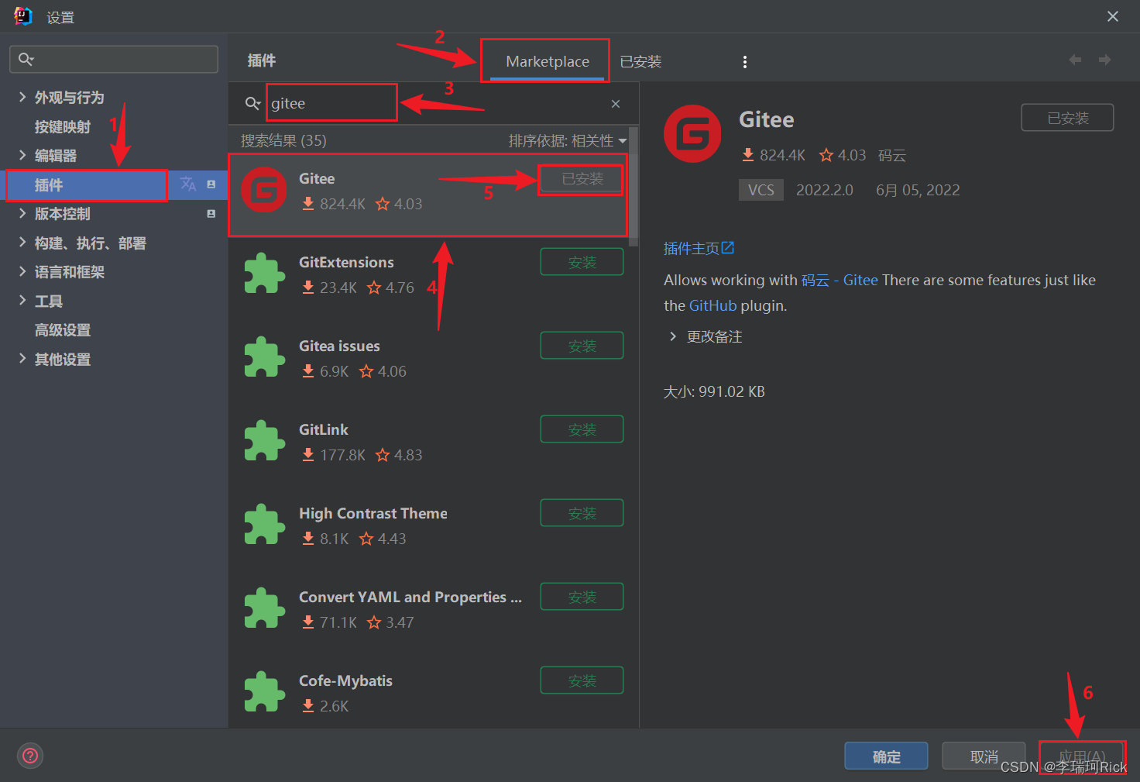1140x782 pixels.
Task: Select the GitLink plugin title in results
Action: (x=324, y=429)
